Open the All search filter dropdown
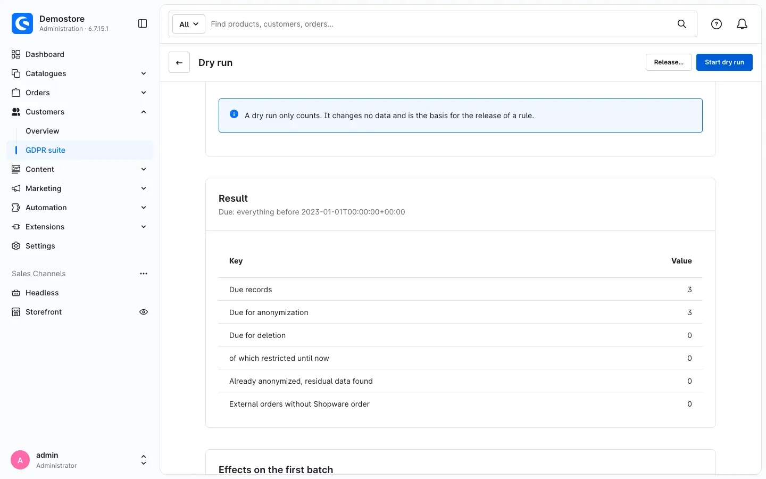This screenshot has height=479, width=766. click(x=189, y=24)
